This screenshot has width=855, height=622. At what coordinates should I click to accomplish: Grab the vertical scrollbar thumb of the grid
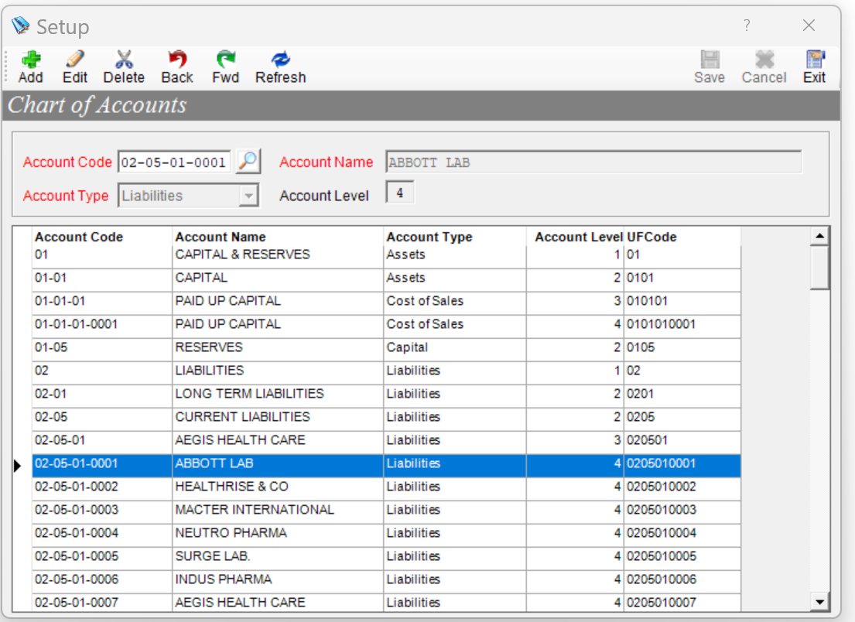coord(819,267)
